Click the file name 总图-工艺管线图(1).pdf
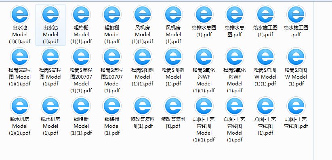This screenshot has width=332, height=160. point(265,126)
